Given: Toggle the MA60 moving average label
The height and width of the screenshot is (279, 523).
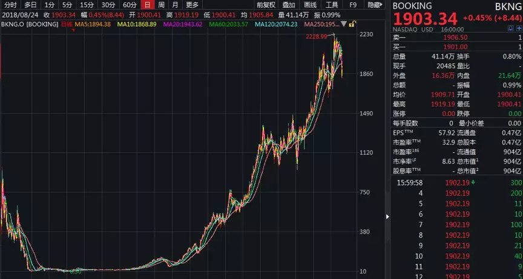Looking at the screenshot, I should (230, 24).
